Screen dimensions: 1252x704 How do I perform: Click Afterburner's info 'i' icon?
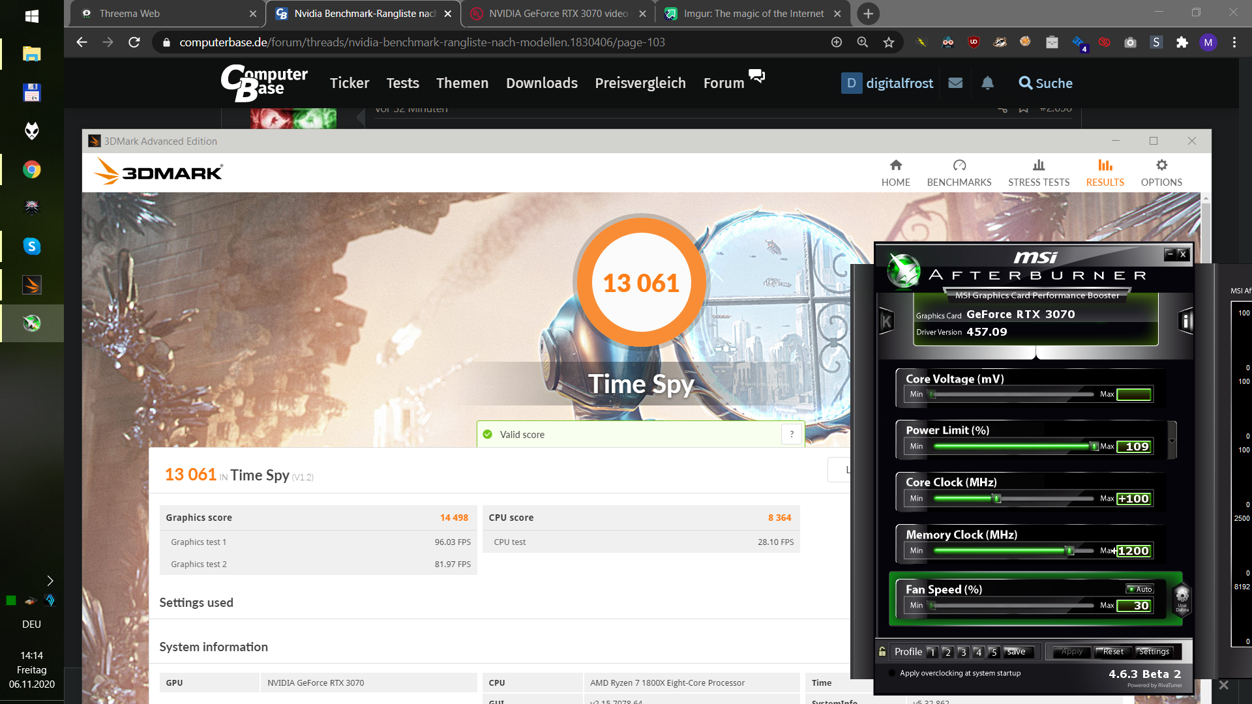click(1186, 321)
